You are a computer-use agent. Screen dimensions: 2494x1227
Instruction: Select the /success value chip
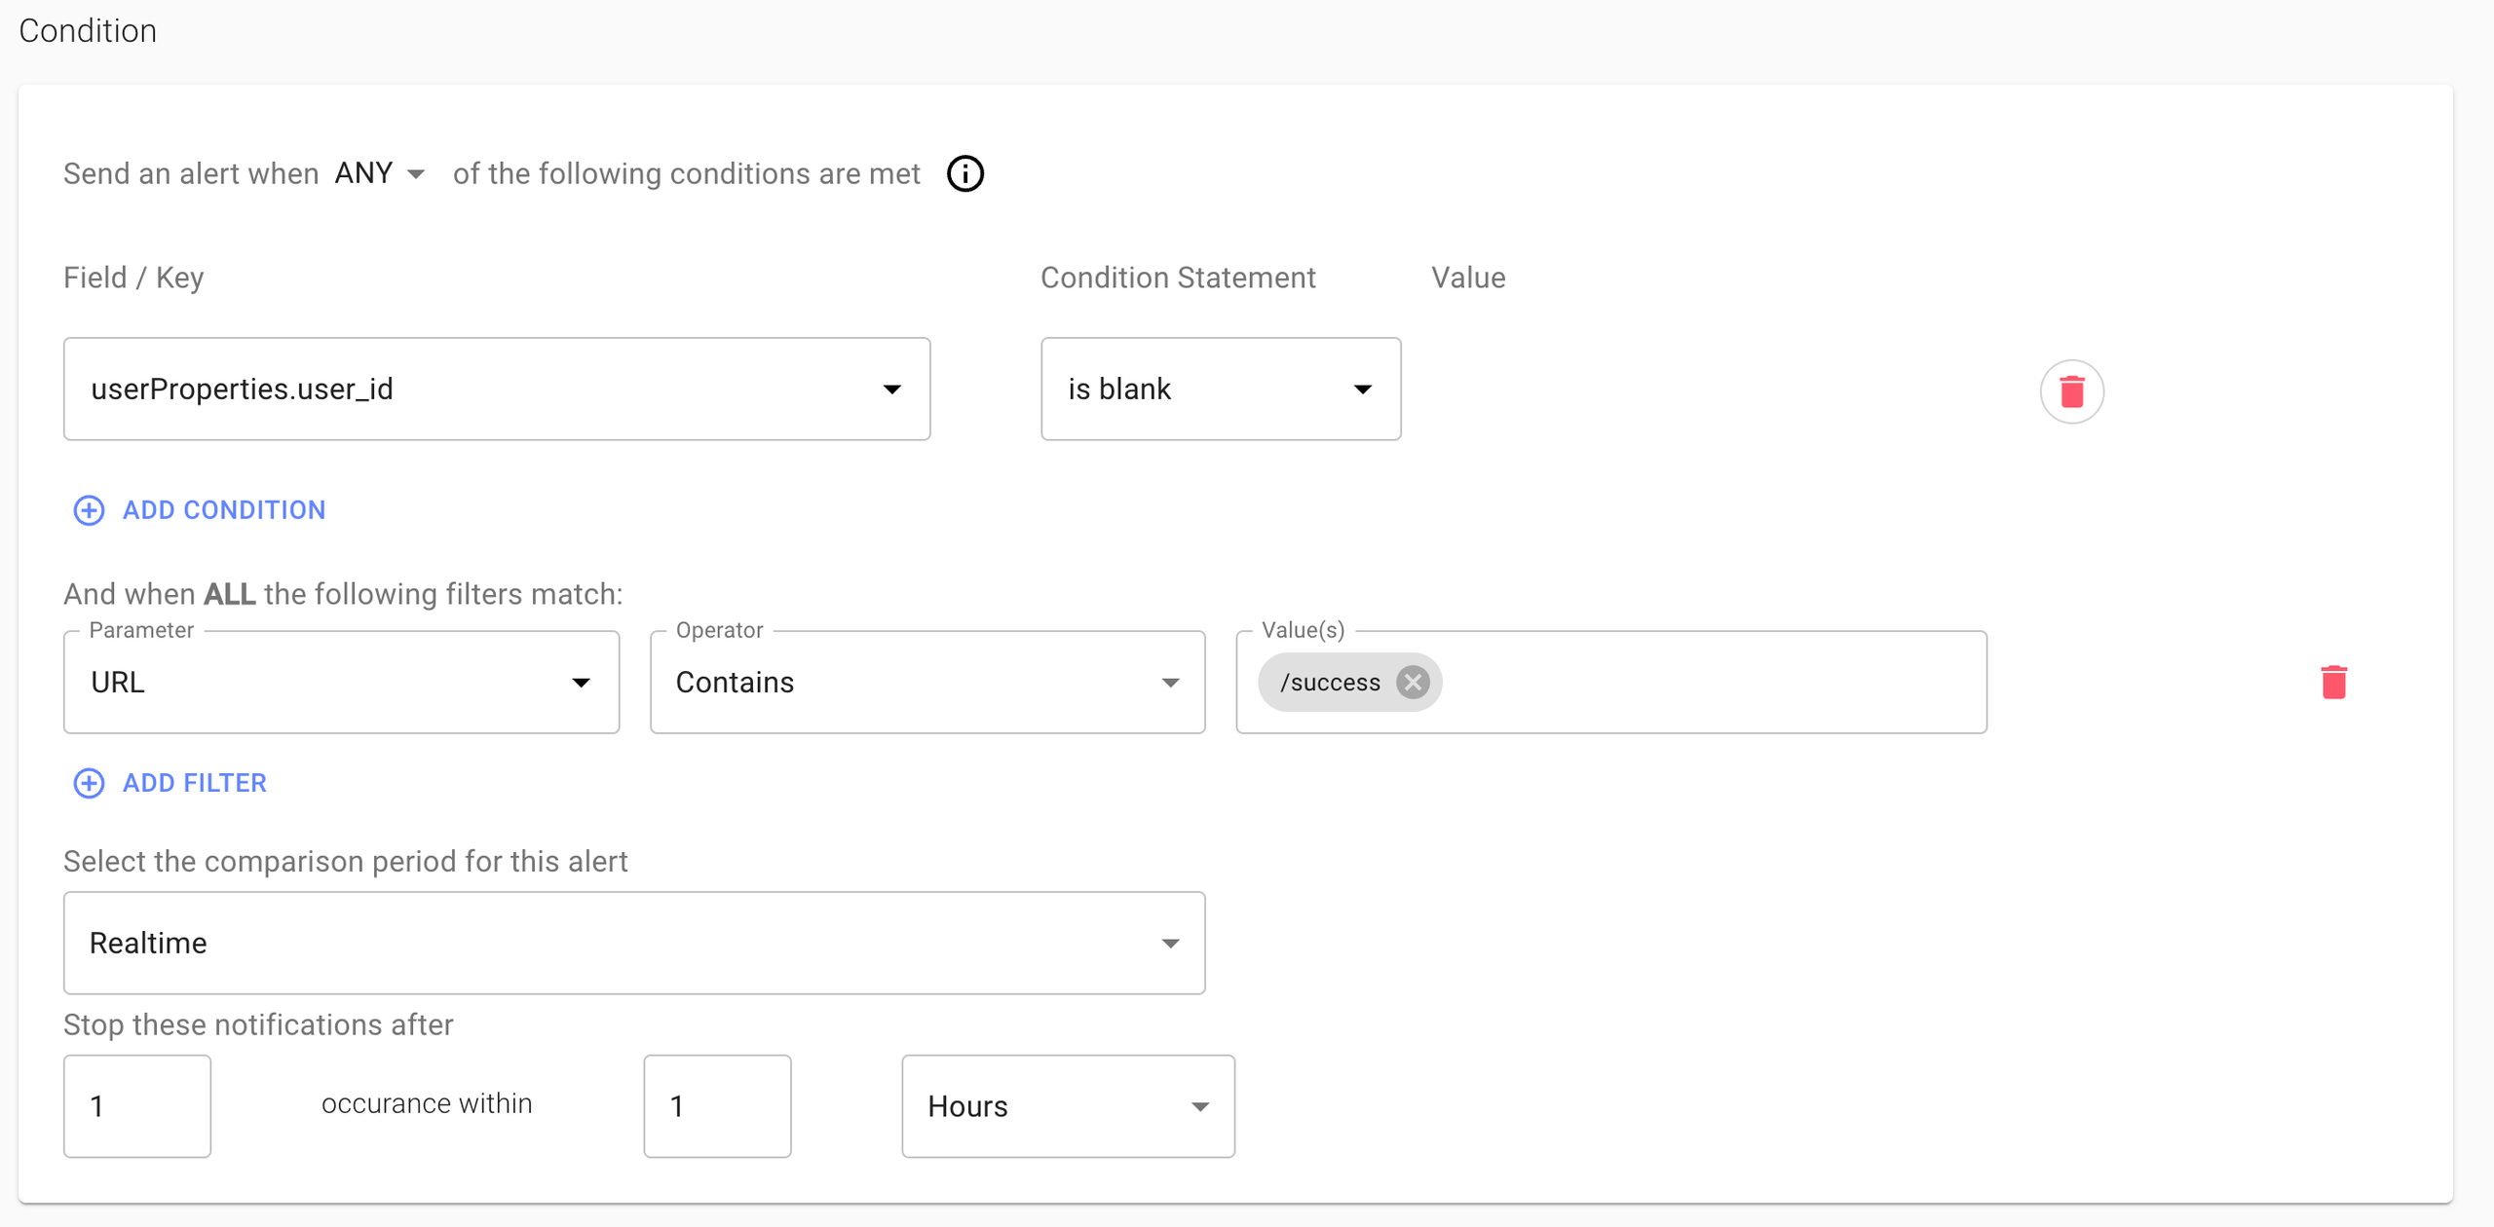(x=1332, y=682)
